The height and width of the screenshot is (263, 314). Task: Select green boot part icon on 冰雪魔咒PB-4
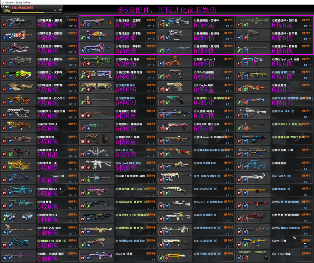[x=5, y=219]
